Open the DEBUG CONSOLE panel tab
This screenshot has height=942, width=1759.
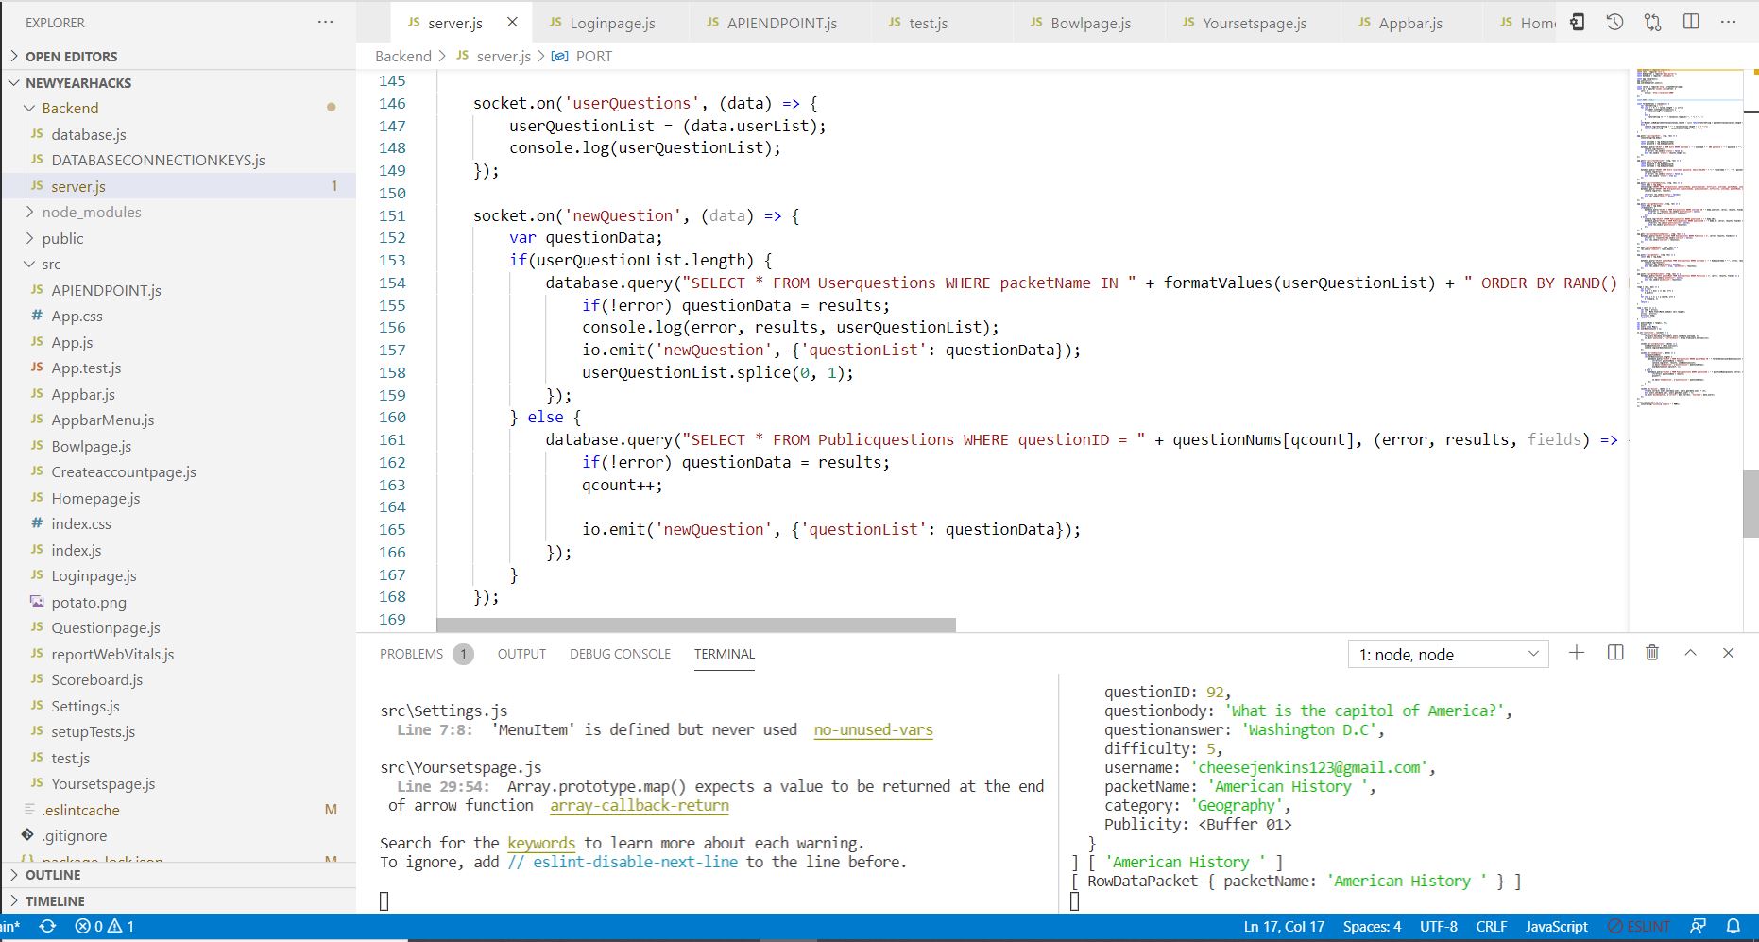point(620,654)
